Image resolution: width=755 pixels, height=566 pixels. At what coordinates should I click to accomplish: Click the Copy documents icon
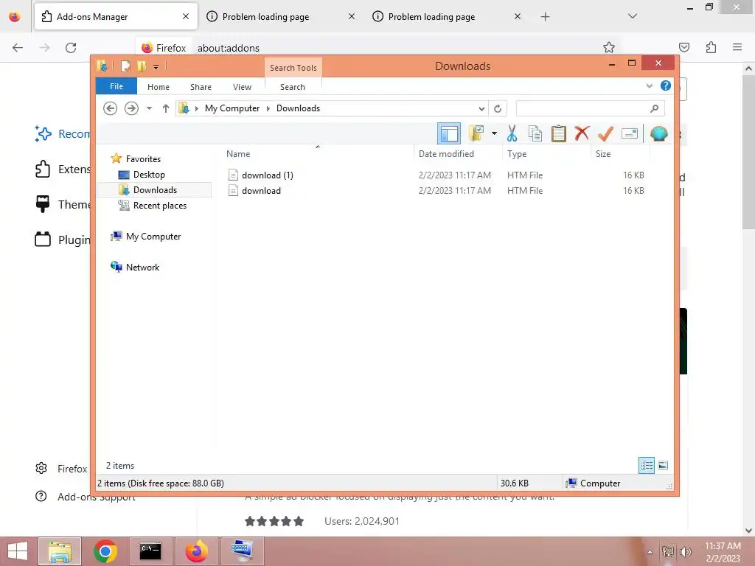535,133
